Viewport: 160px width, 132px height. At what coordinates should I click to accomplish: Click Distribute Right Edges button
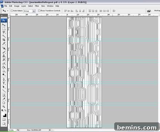(108, 11)
